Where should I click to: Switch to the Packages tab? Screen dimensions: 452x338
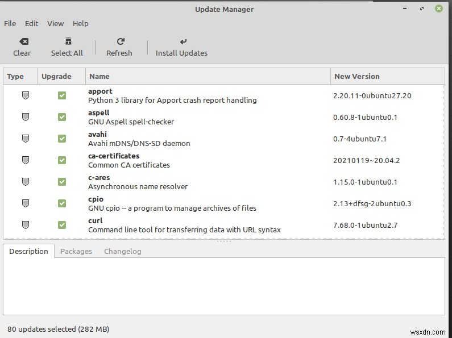(76, 251)
